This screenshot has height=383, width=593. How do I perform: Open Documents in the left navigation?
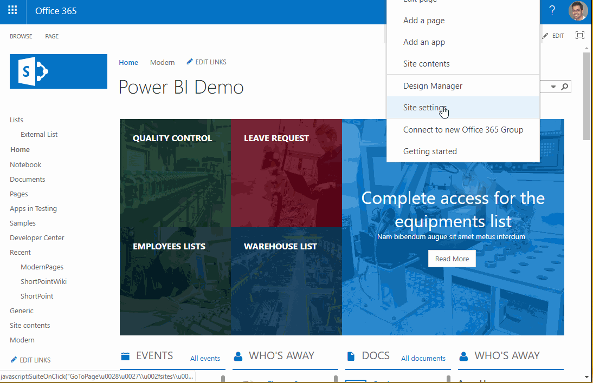click(27, 179)
